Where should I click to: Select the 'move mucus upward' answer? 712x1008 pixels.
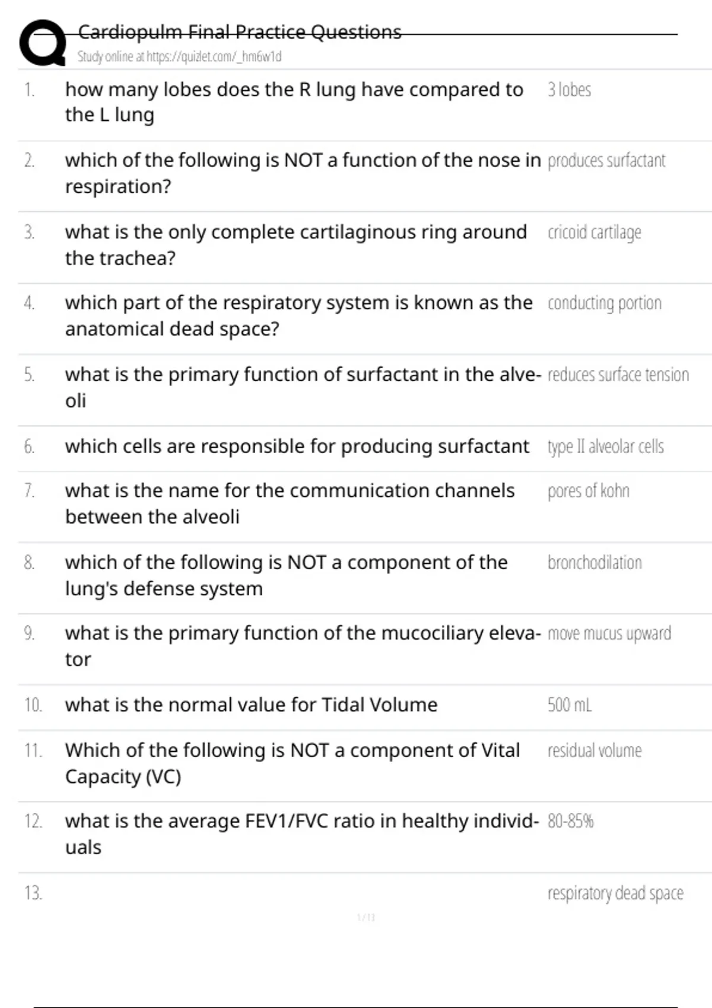coord(609,634)
